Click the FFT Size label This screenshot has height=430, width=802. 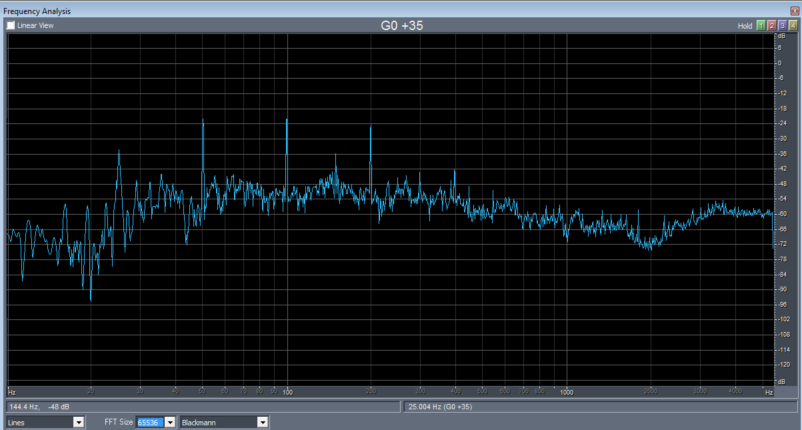(x=119, y=422)
